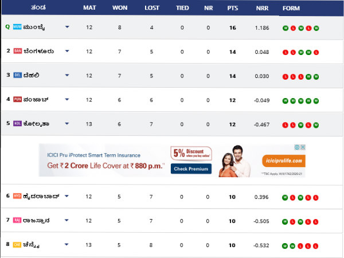Expand the Rajasthan (RAJ) row dropdown arrow
Image resolution: width=344 pixels, height=258 pixels.
click(x=67, y=220)
